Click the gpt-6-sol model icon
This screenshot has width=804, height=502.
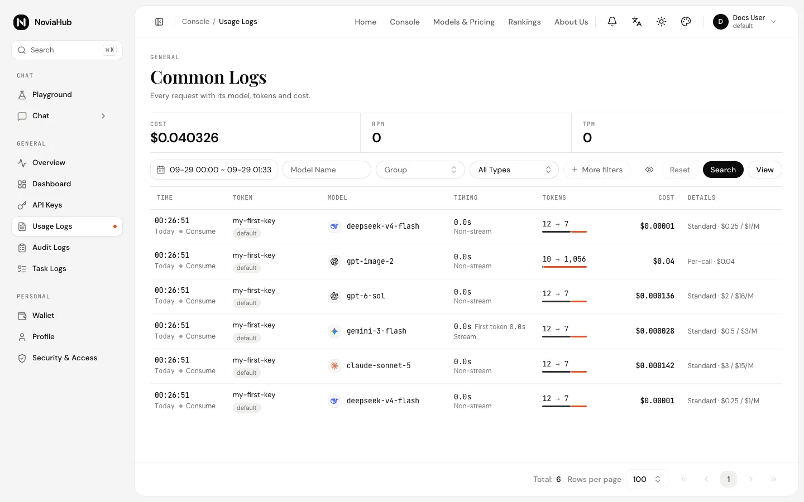[334, 296]
